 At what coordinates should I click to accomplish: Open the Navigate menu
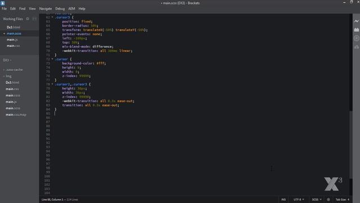tap(46, 8)
